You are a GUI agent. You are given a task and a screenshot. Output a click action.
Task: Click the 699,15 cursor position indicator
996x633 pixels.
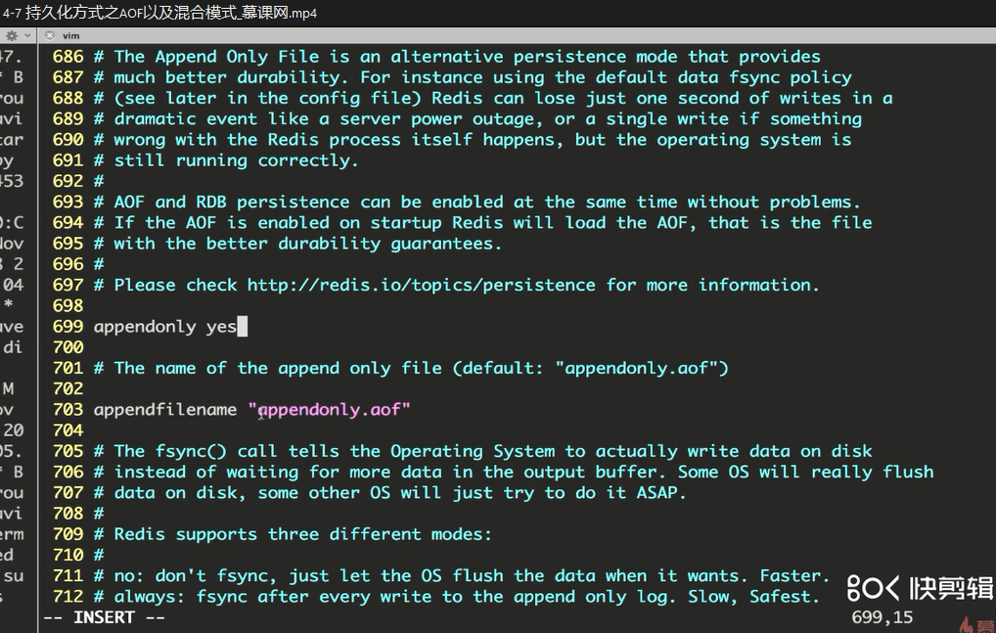(882, 617)
